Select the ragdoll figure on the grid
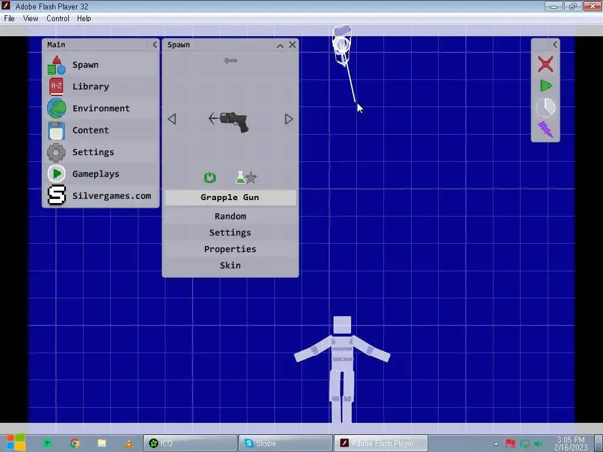603x452 pixels. 342,369
